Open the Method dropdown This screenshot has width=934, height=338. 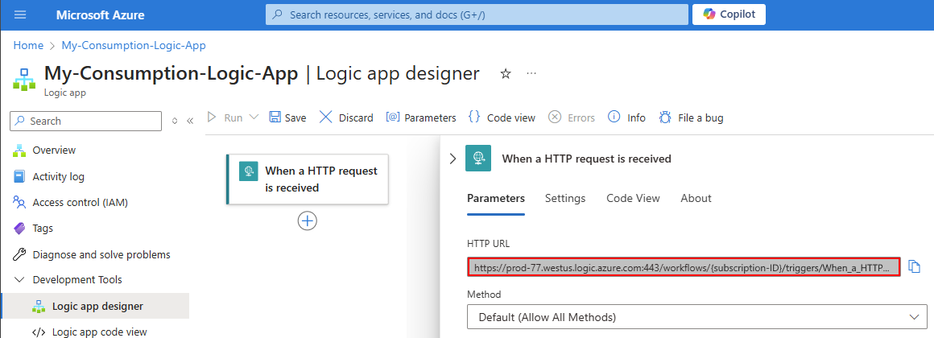point(696,316)
